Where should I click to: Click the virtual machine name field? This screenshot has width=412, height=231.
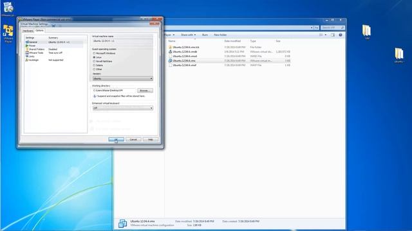pos(122,41)
